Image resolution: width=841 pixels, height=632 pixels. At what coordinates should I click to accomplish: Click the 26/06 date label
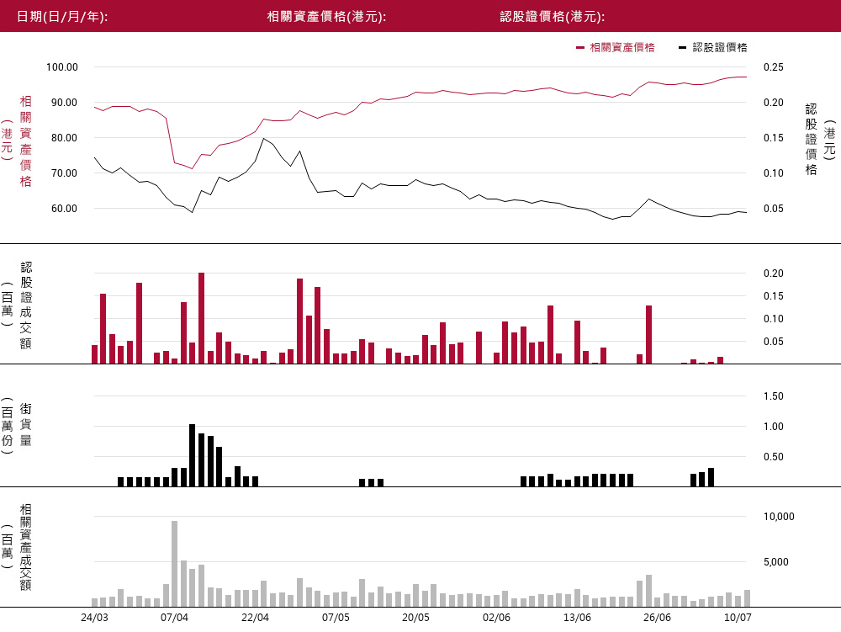(x=657, y=618)
